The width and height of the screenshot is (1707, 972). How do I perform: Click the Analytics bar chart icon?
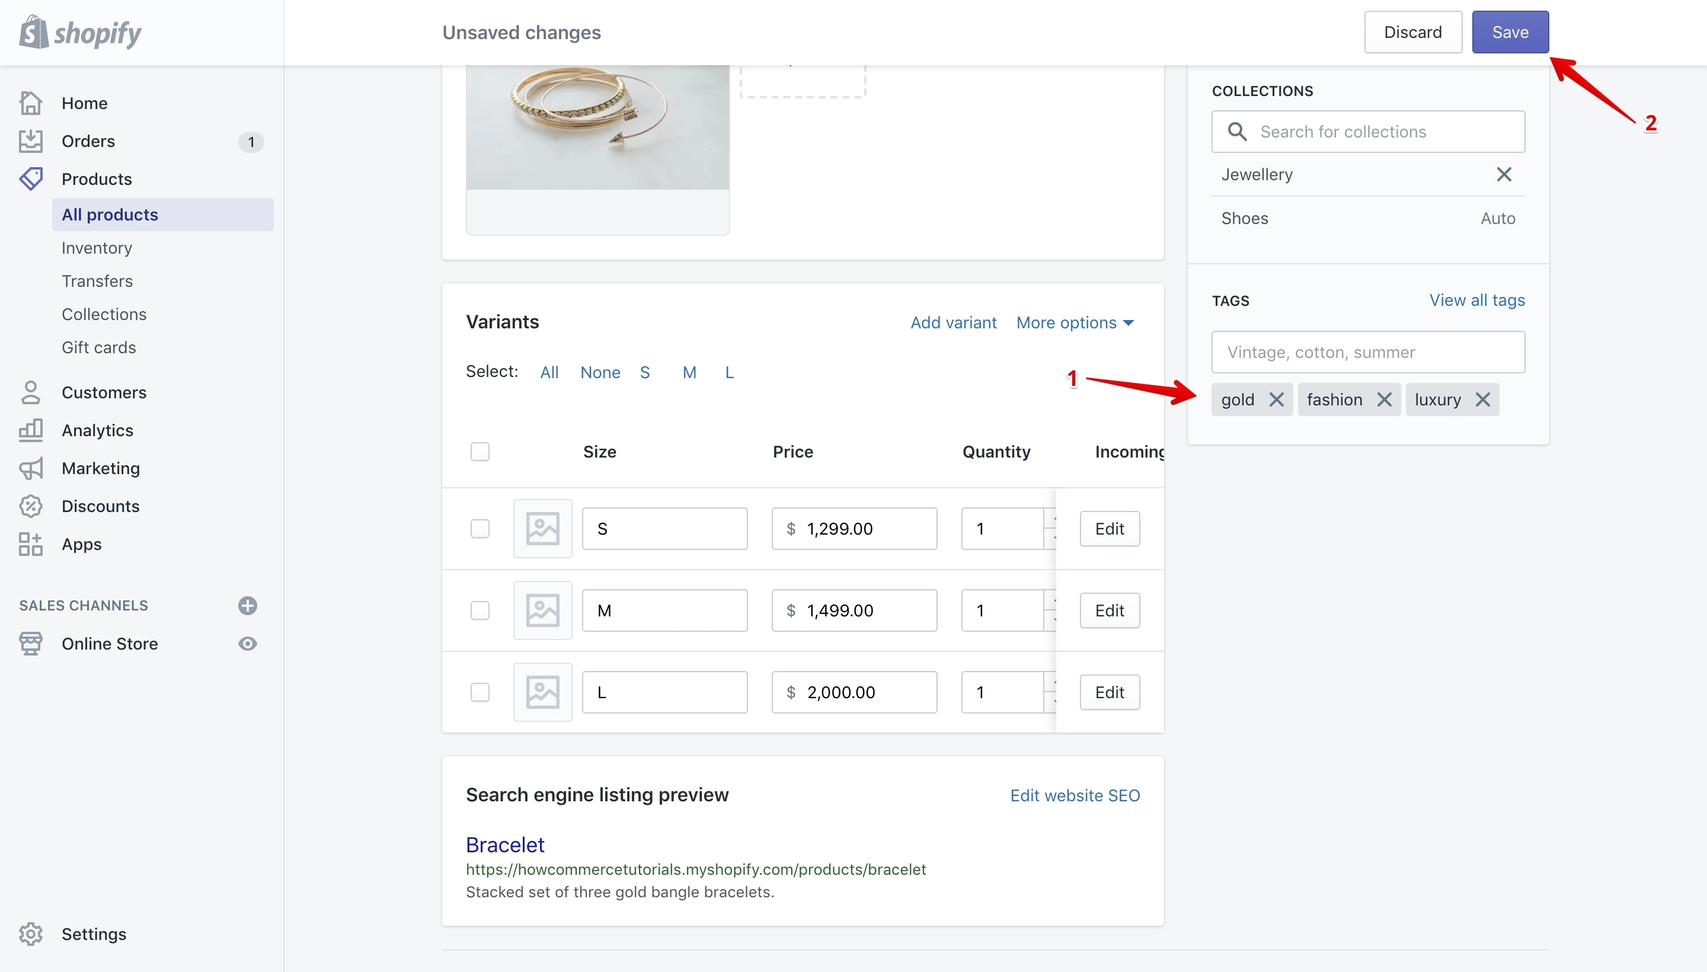31,431
